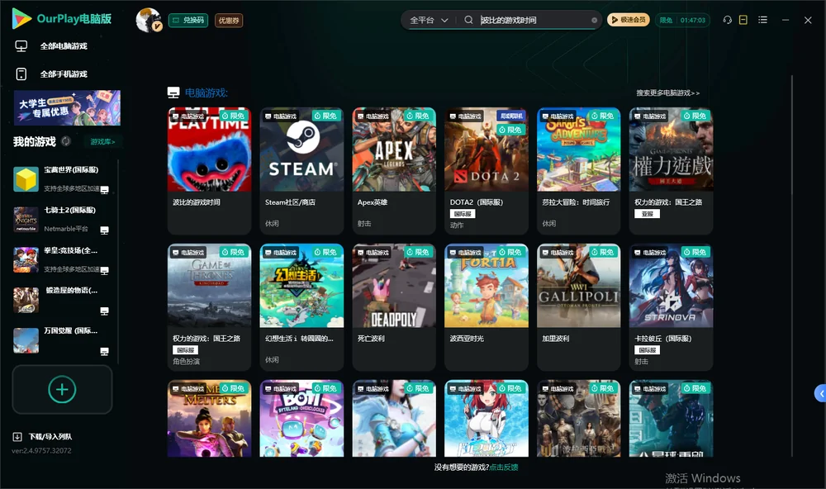826x489 pixels.
Task: Expand the blue side panel arrow
Action: [821, 394]
